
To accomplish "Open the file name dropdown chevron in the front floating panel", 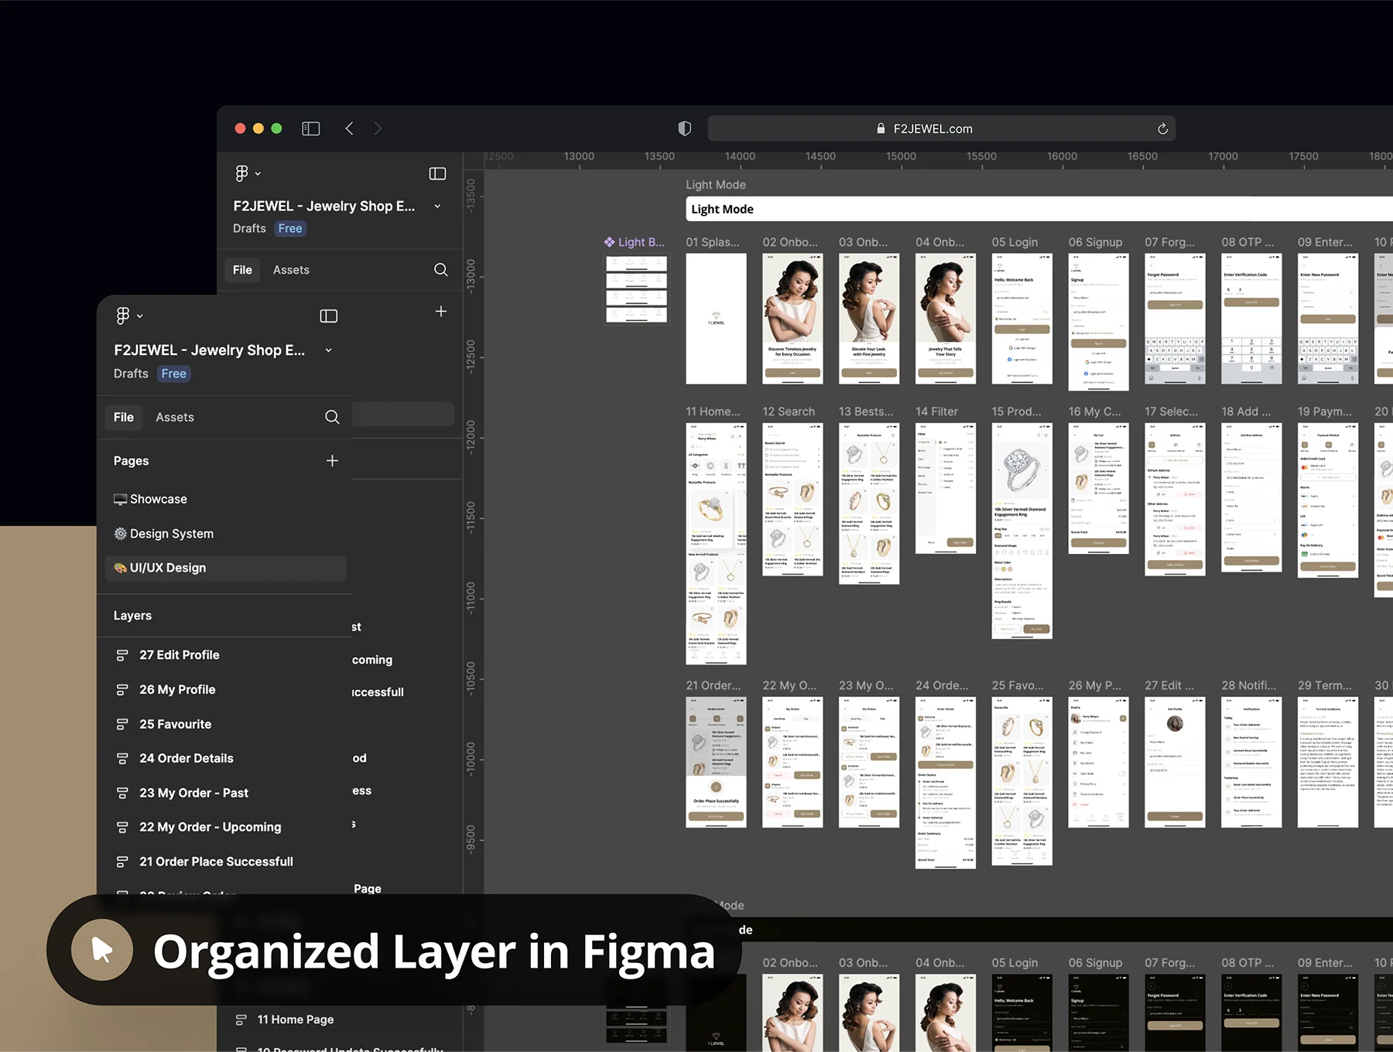I will point(329,350).
